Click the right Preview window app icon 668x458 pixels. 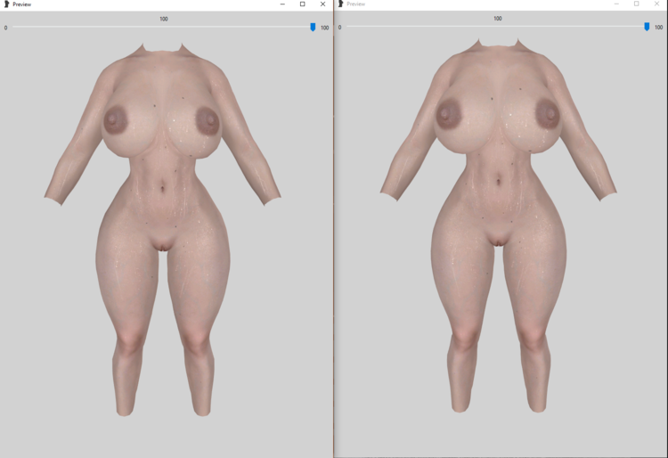point(340,4)
